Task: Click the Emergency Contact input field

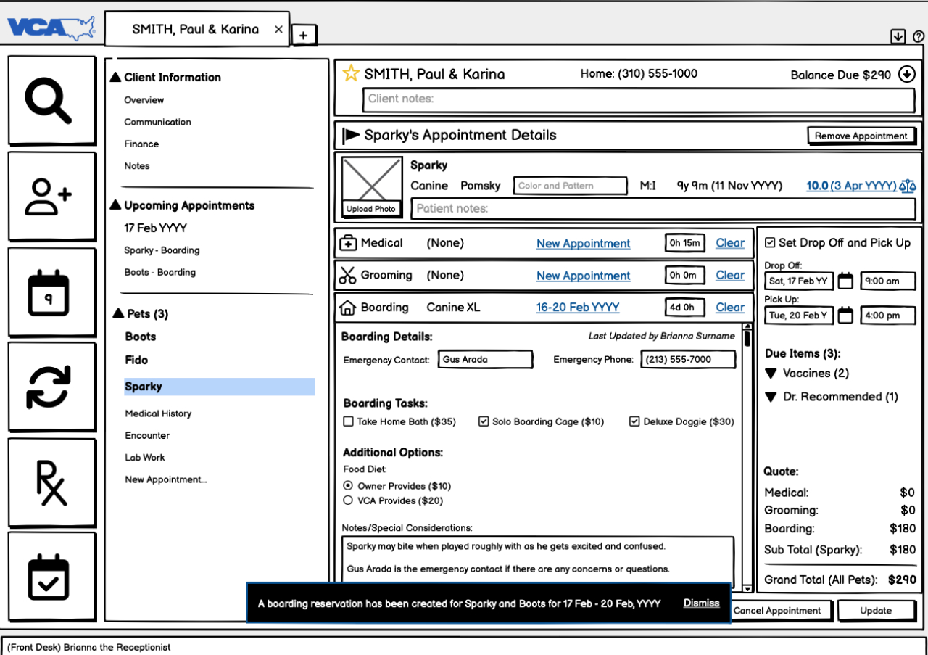Action: point(485,359)
